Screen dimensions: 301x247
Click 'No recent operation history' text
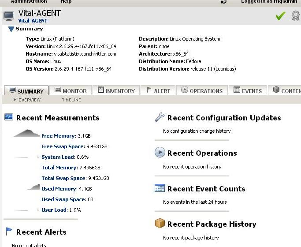tap(192, 167)
